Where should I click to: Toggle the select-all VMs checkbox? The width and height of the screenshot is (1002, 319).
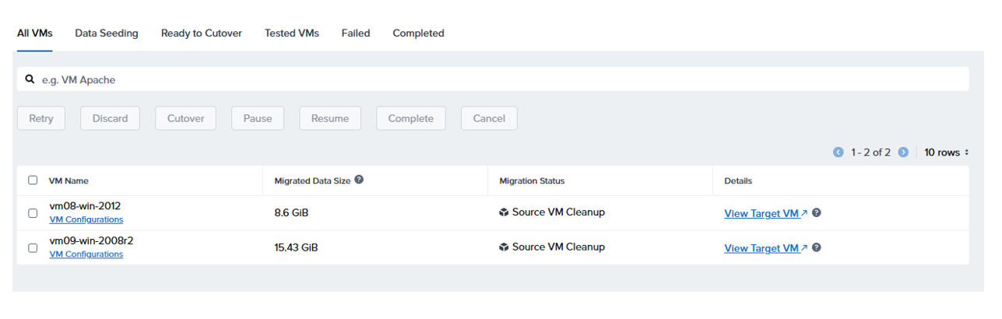[33, 181]
